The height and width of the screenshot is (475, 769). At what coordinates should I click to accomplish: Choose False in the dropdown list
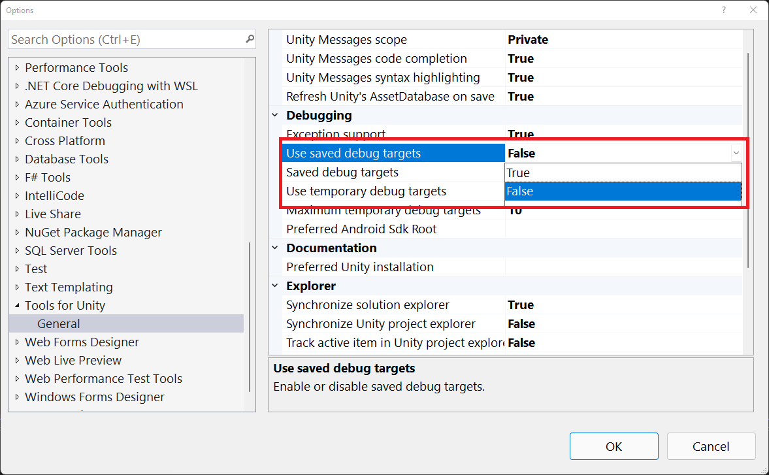623,191
